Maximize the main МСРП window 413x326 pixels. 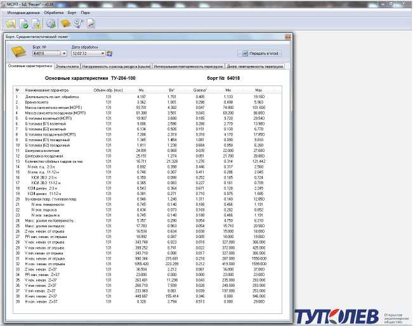(391, 4)
